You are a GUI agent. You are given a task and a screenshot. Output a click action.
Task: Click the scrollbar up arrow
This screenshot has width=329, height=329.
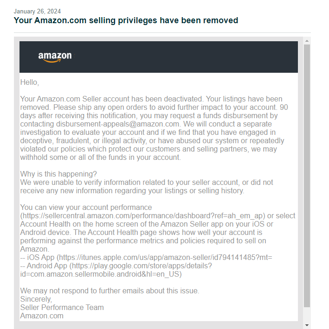point(307,41)
